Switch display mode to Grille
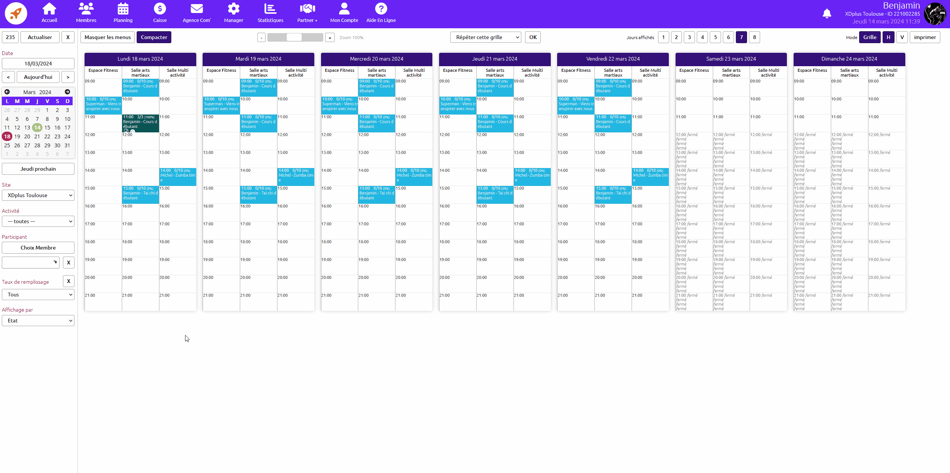 pyautogui.click(x=870, y=37)
